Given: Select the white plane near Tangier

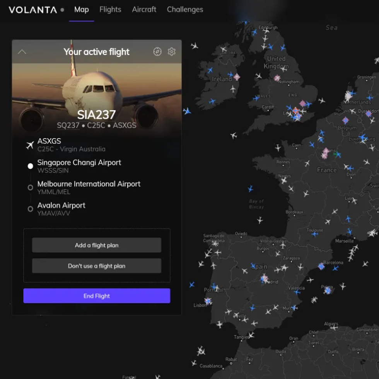Looking at the screenshot, I should pyautogui.click(x=251, y=335).
